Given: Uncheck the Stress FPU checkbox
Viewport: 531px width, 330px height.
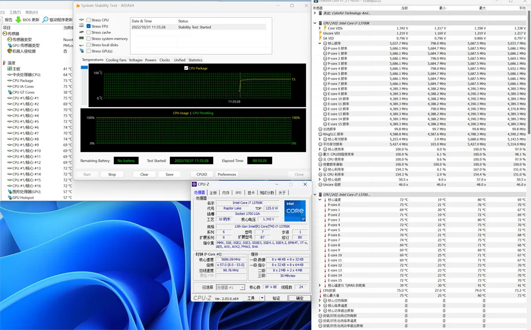Looking at the screenshot, I should pyautogui.click(x=88, y=26).
